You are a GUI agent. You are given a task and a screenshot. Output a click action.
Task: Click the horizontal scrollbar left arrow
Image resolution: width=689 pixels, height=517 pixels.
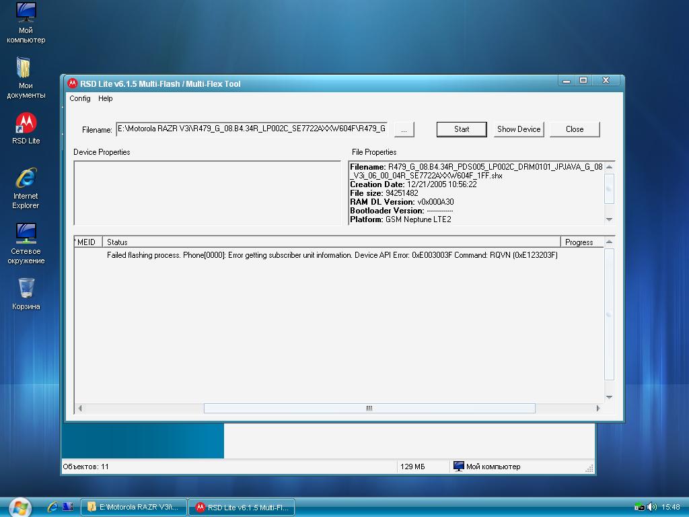(79, 409)
